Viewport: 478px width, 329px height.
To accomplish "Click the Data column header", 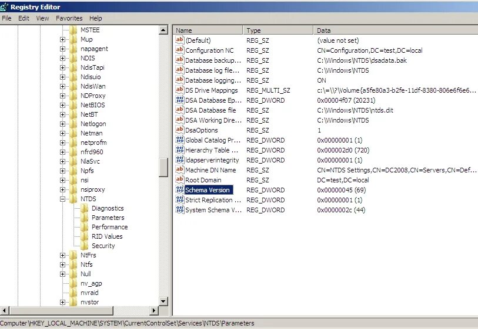I will coord(396,30).
